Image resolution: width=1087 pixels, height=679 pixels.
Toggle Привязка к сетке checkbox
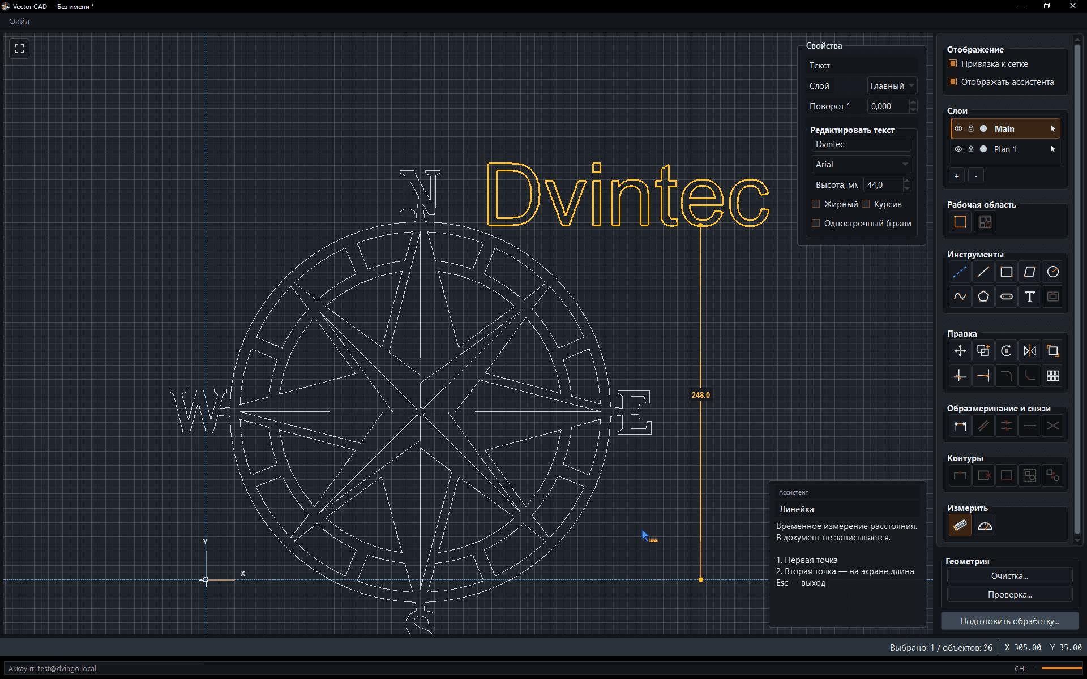tap(953, 64)
